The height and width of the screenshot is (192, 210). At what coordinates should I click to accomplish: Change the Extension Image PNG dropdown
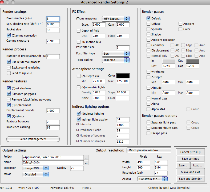tap(36, 168)
